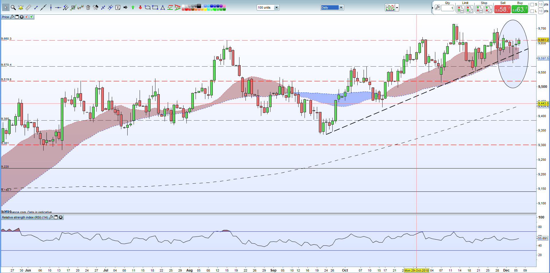Move Price panel down with red arrow

tap(26, 17)
